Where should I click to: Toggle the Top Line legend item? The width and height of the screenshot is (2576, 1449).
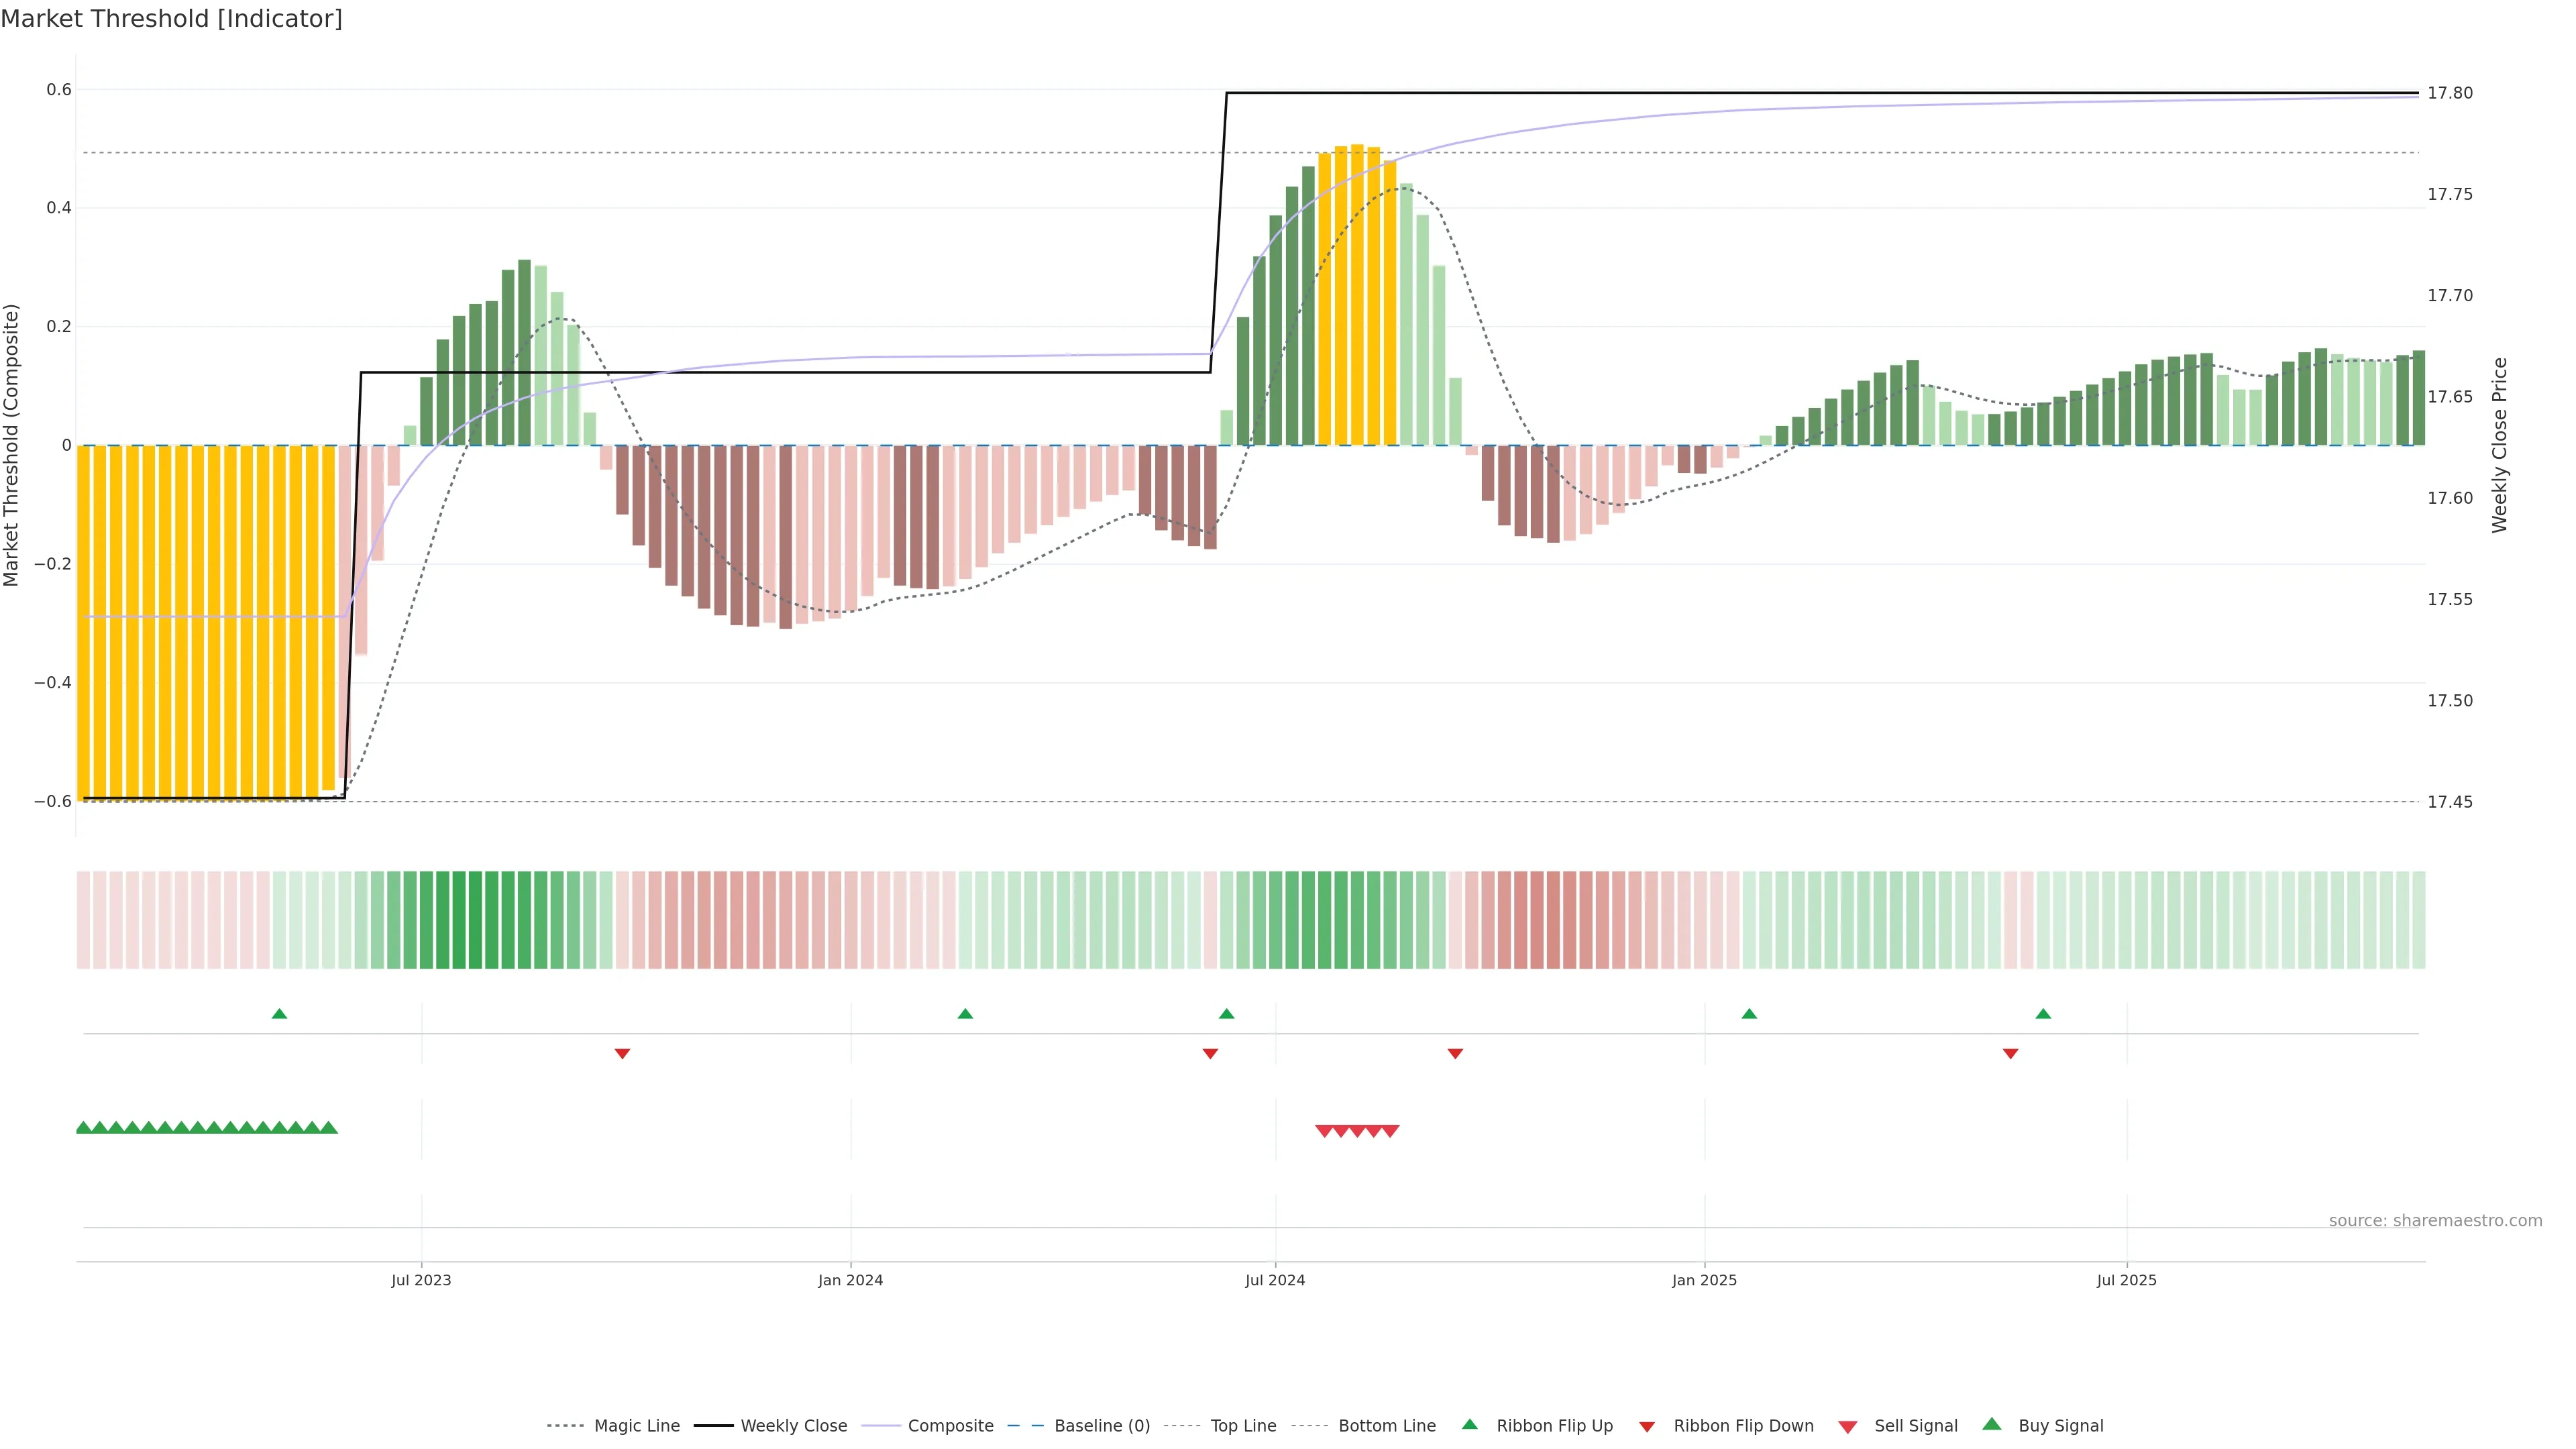point(1243,1425)
